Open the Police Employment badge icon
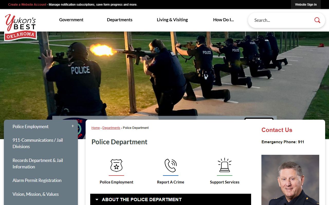The width and height of the screenshot is (329, 205). (x=116, y=166)
